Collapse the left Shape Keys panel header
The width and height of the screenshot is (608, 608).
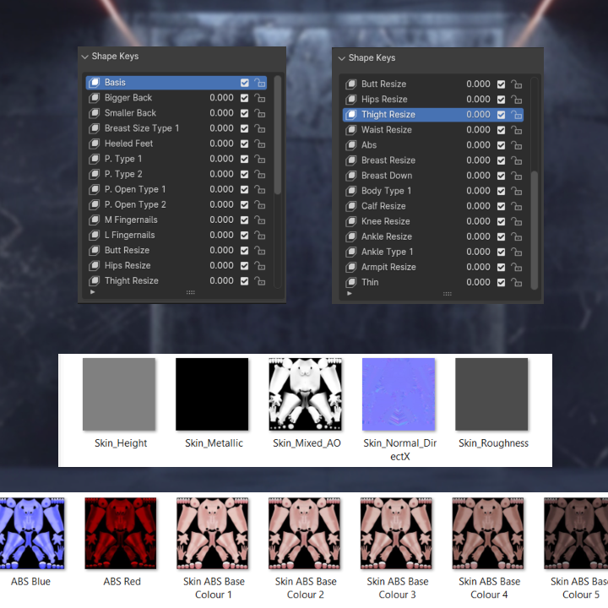85,57
